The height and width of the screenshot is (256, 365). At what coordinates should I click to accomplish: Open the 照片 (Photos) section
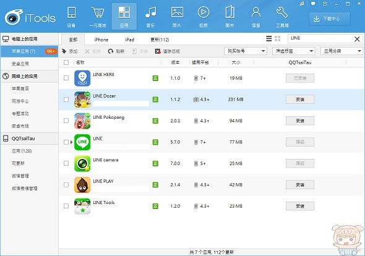point(177,17)
